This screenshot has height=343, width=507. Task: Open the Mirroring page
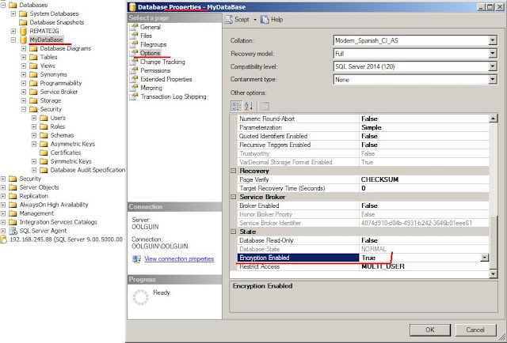(151, 88)
